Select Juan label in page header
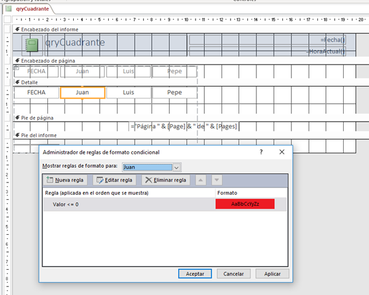This screenshot has width=369, height=295. [x=82, y=71]
